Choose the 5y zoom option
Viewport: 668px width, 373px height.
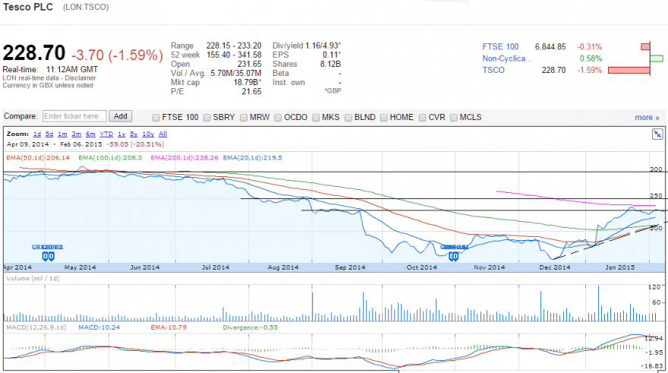[x=134, y=134]
